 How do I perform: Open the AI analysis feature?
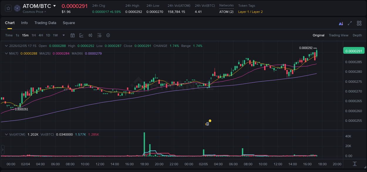coord(341,23)
